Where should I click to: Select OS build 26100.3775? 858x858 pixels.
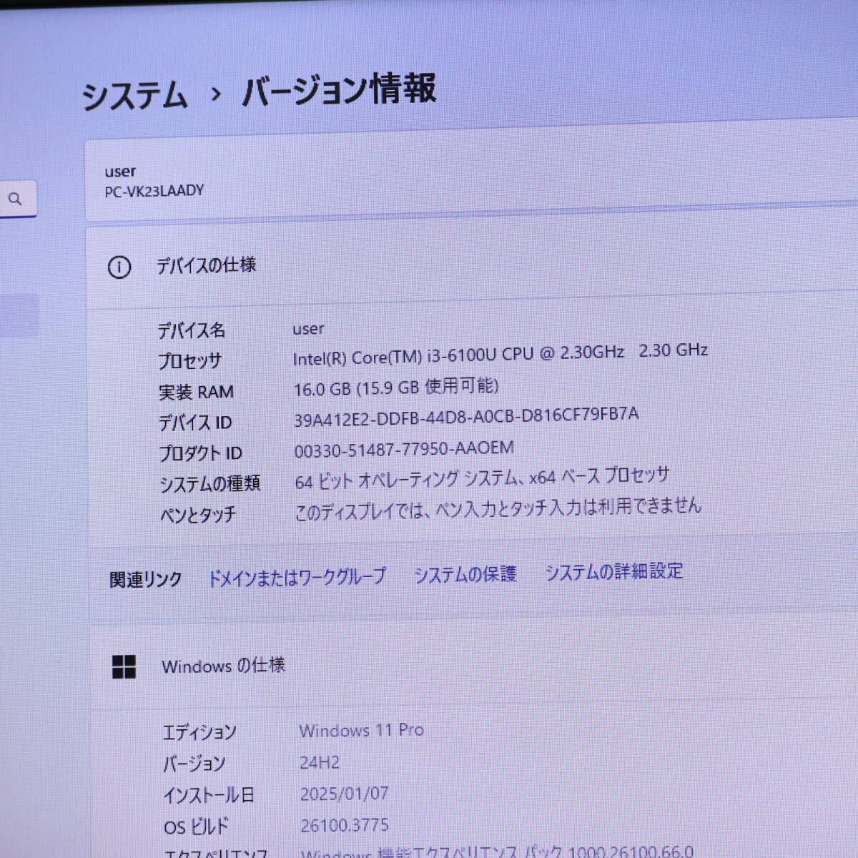(345, 825)
